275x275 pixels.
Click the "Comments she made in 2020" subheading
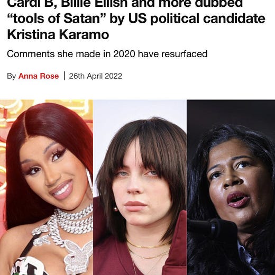coord(71,54)
